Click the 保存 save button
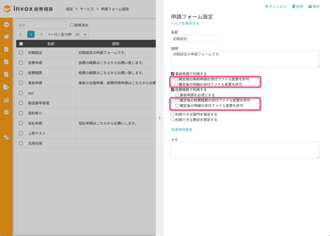The image size is (330, 236). pos(314,7)
